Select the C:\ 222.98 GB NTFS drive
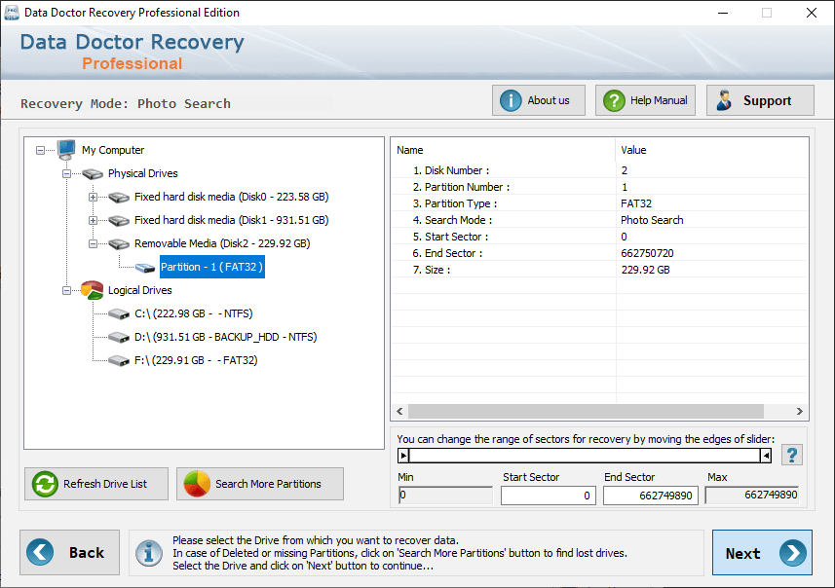Screen dimensions: 835x588 [x=193, y=313]
